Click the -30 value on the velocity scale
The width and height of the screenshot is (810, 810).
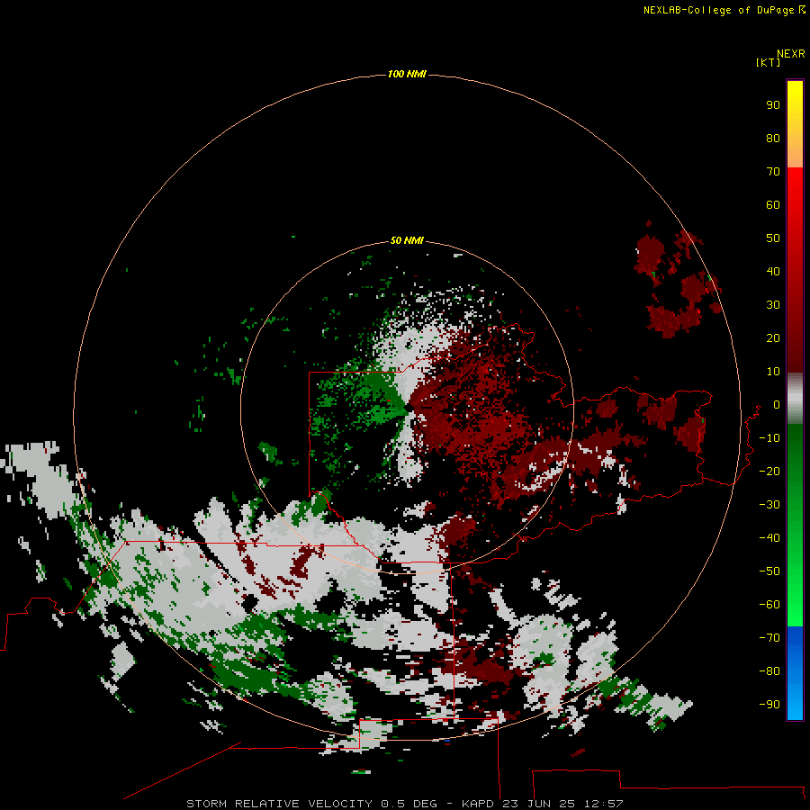point(769,505)
